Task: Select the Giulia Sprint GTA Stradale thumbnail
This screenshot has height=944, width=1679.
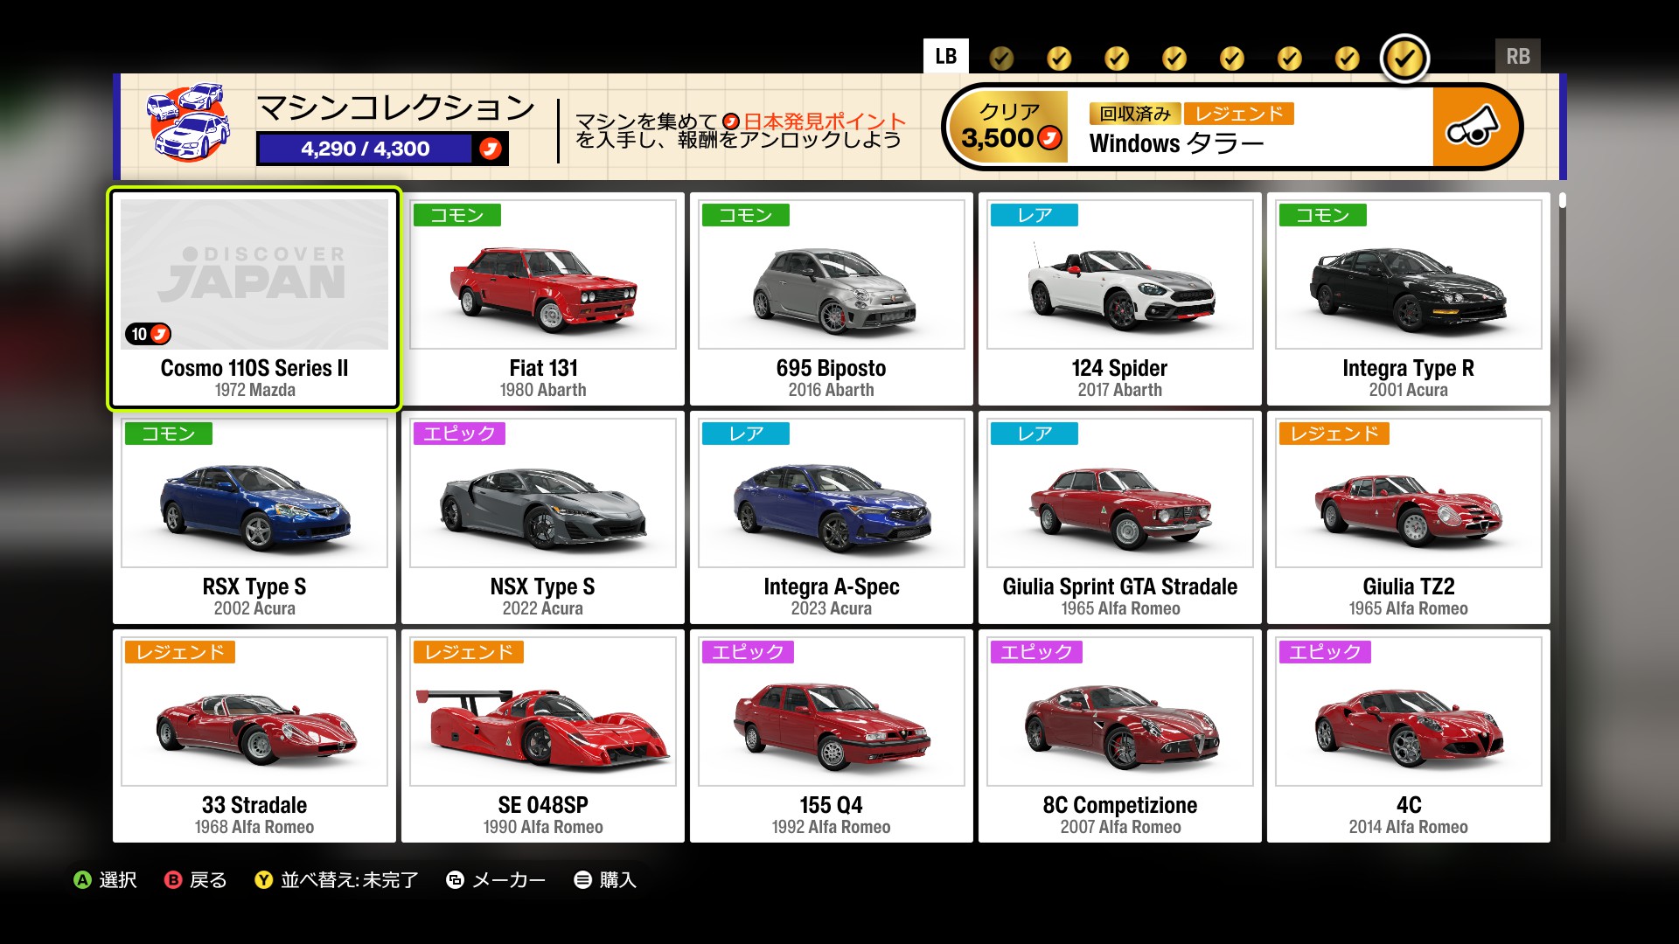Action: tap(1120, 493)
